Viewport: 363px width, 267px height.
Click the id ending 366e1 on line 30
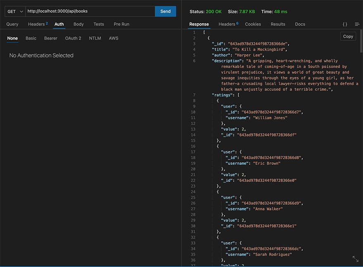pos(267,226)
